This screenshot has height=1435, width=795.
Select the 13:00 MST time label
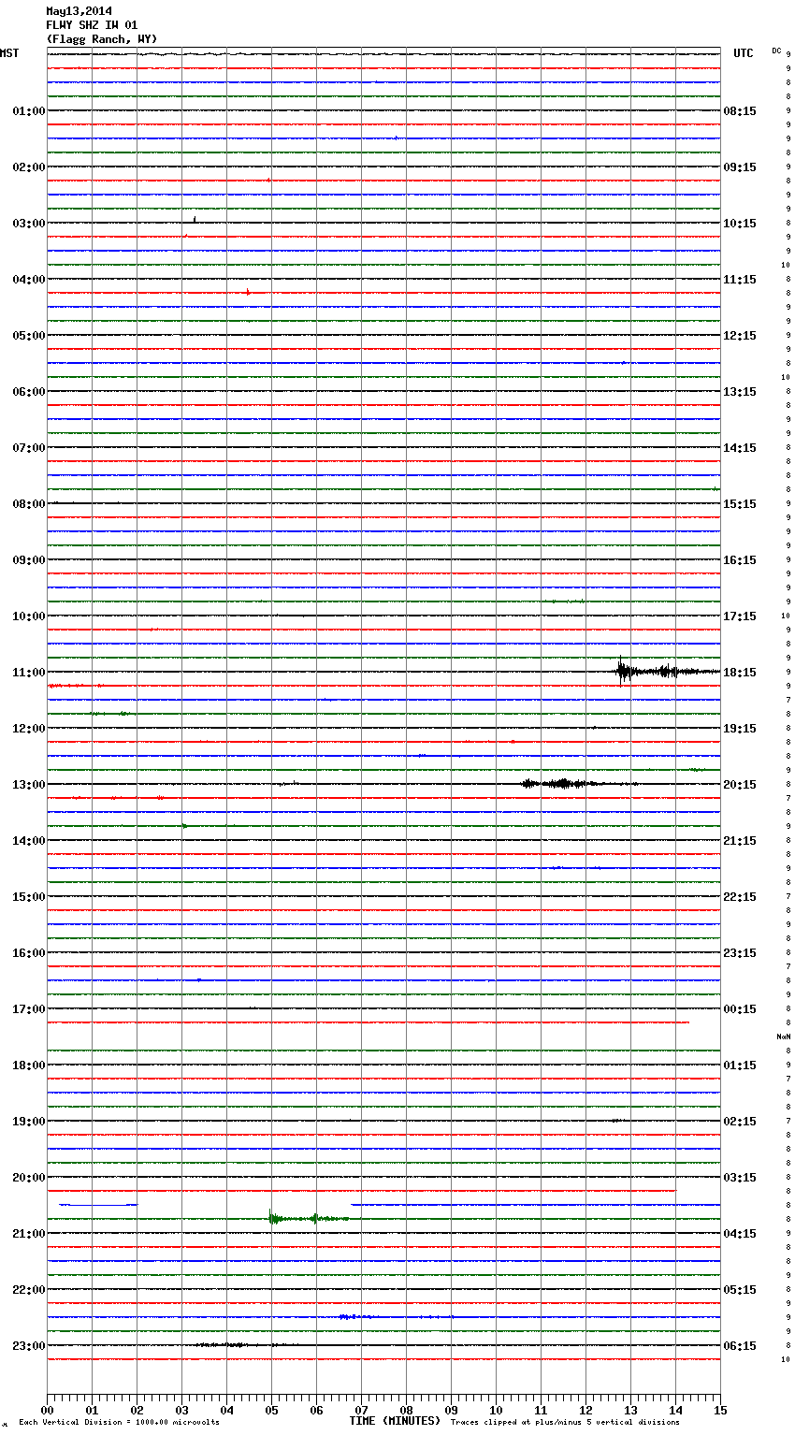pos(29,785)
